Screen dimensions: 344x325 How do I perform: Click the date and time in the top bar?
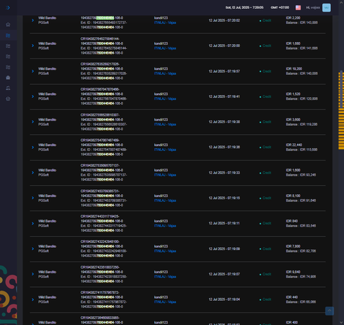click(244, 8)
